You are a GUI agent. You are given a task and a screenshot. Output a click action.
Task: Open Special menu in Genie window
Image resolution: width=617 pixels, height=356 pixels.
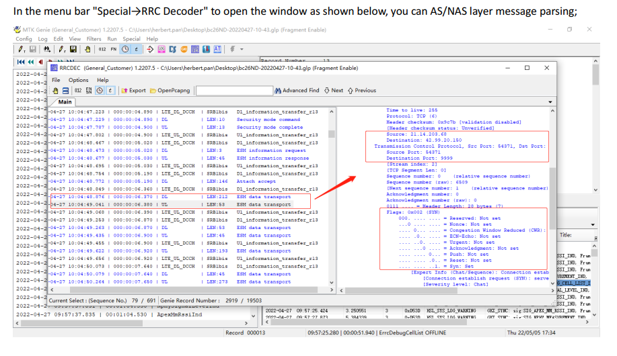click(131, 39)
